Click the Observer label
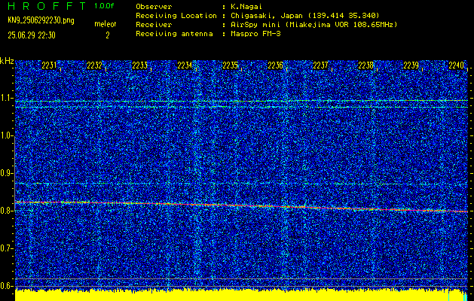Viewport: 474px width, 301px height. [x=154, y=6]
